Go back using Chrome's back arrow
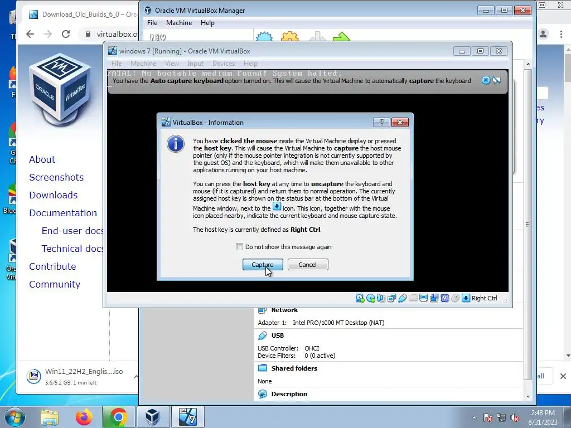Screen dimensions: 571x428 (x=30, y=34)
